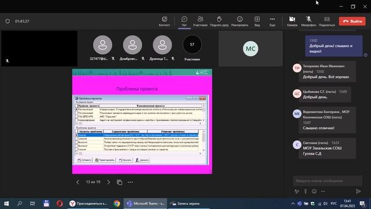Open the message Format options

click(297, 191)
